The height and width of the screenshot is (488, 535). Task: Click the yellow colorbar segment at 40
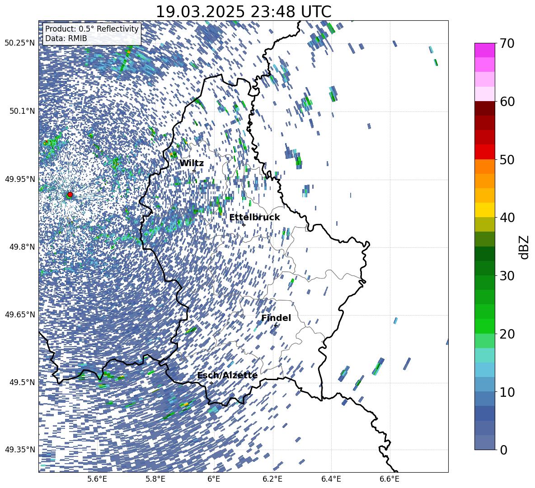(x=485, y=210)
